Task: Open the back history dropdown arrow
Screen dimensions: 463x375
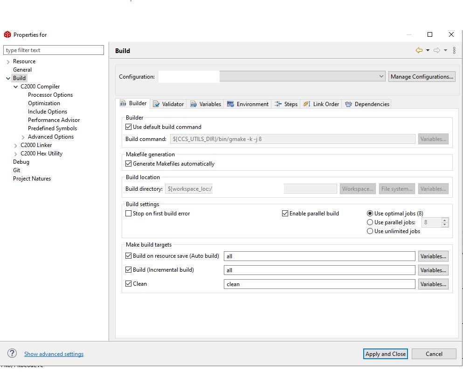Action: (428, 50)
